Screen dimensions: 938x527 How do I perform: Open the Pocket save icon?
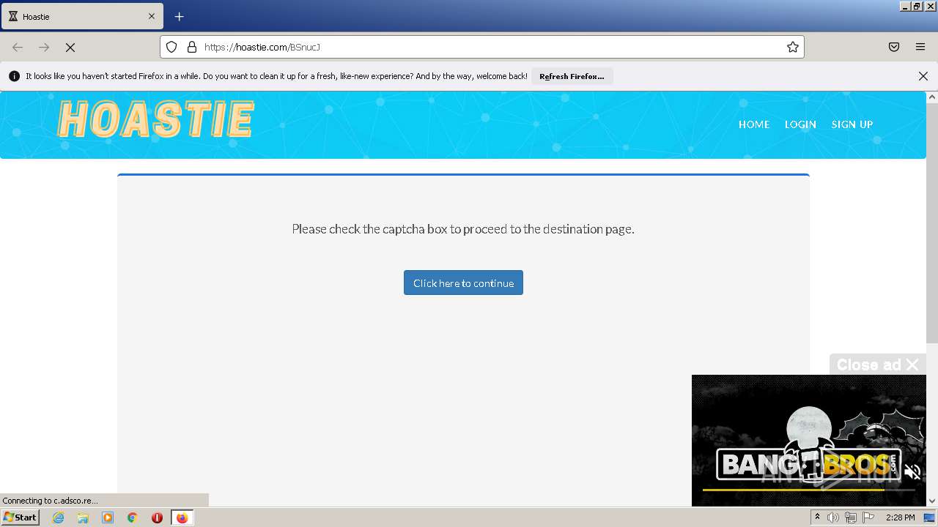pos(894,47)
